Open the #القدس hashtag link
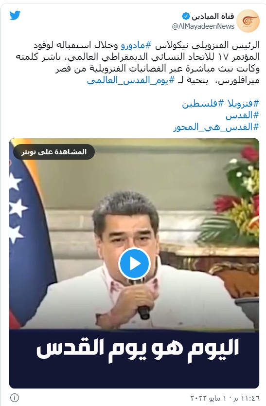Screen dimensions: 266x406 (242, 115)
